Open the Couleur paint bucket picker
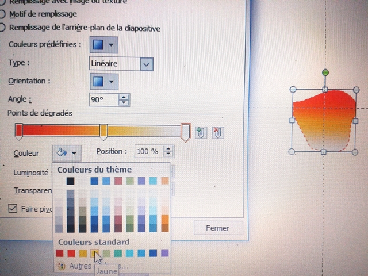This screenshot has height=276, width=368. 67,152
